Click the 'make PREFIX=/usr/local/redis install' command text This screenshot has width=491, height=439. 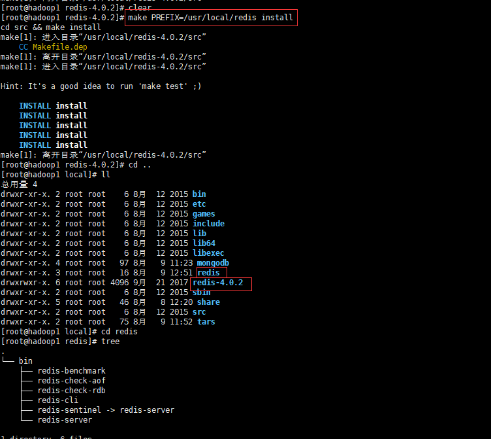tap(210, 18)
